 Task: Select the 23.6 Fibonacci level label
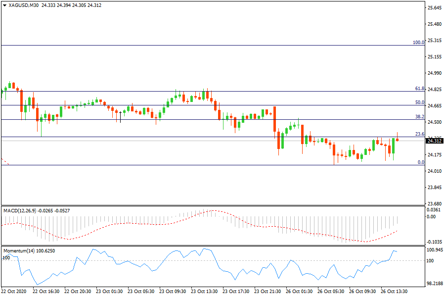(x=419, y=134)
